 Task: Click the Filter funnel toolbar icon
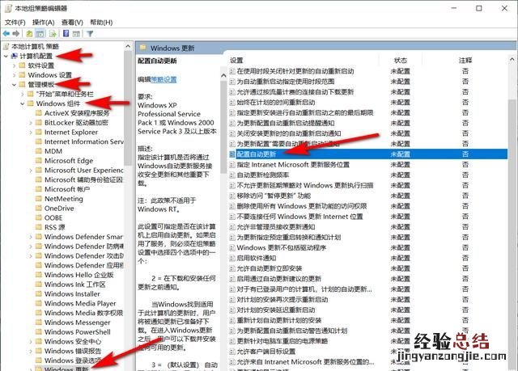(x=90, y=34)
